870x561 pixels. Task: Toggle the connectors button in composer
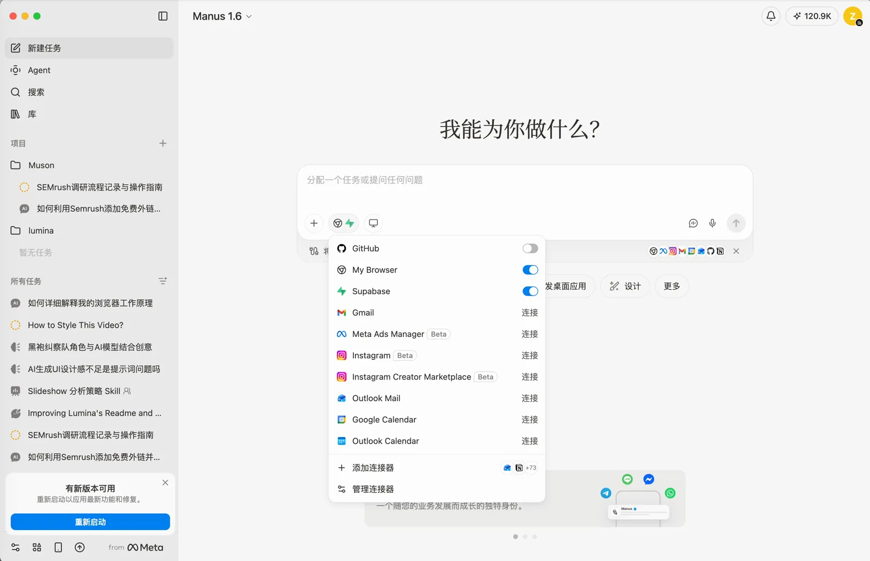click(344, 223)
